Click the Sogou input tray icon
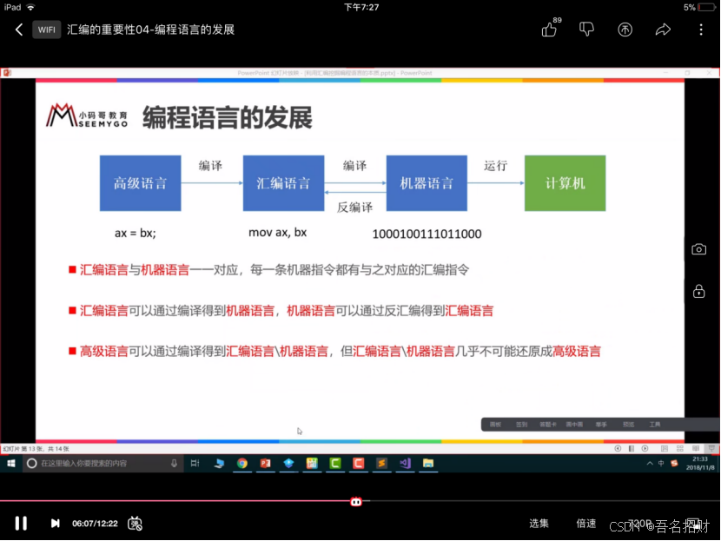This screenshot has width=721, height=541. 674,464
